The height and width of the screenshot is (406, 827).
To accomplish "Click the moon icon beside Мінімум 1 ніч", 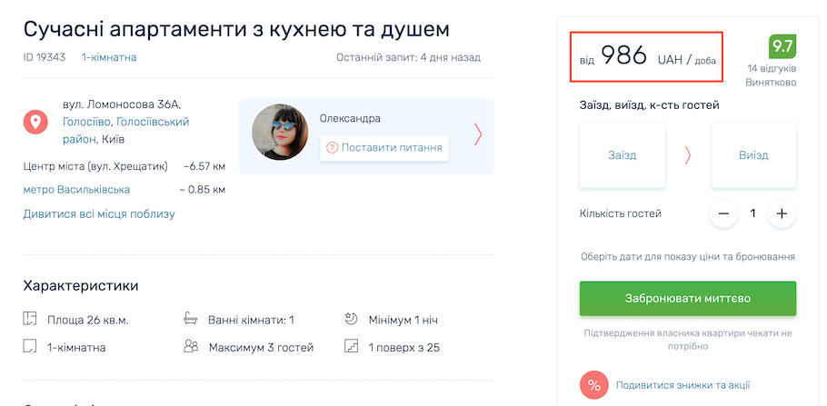I will (351, 319).
